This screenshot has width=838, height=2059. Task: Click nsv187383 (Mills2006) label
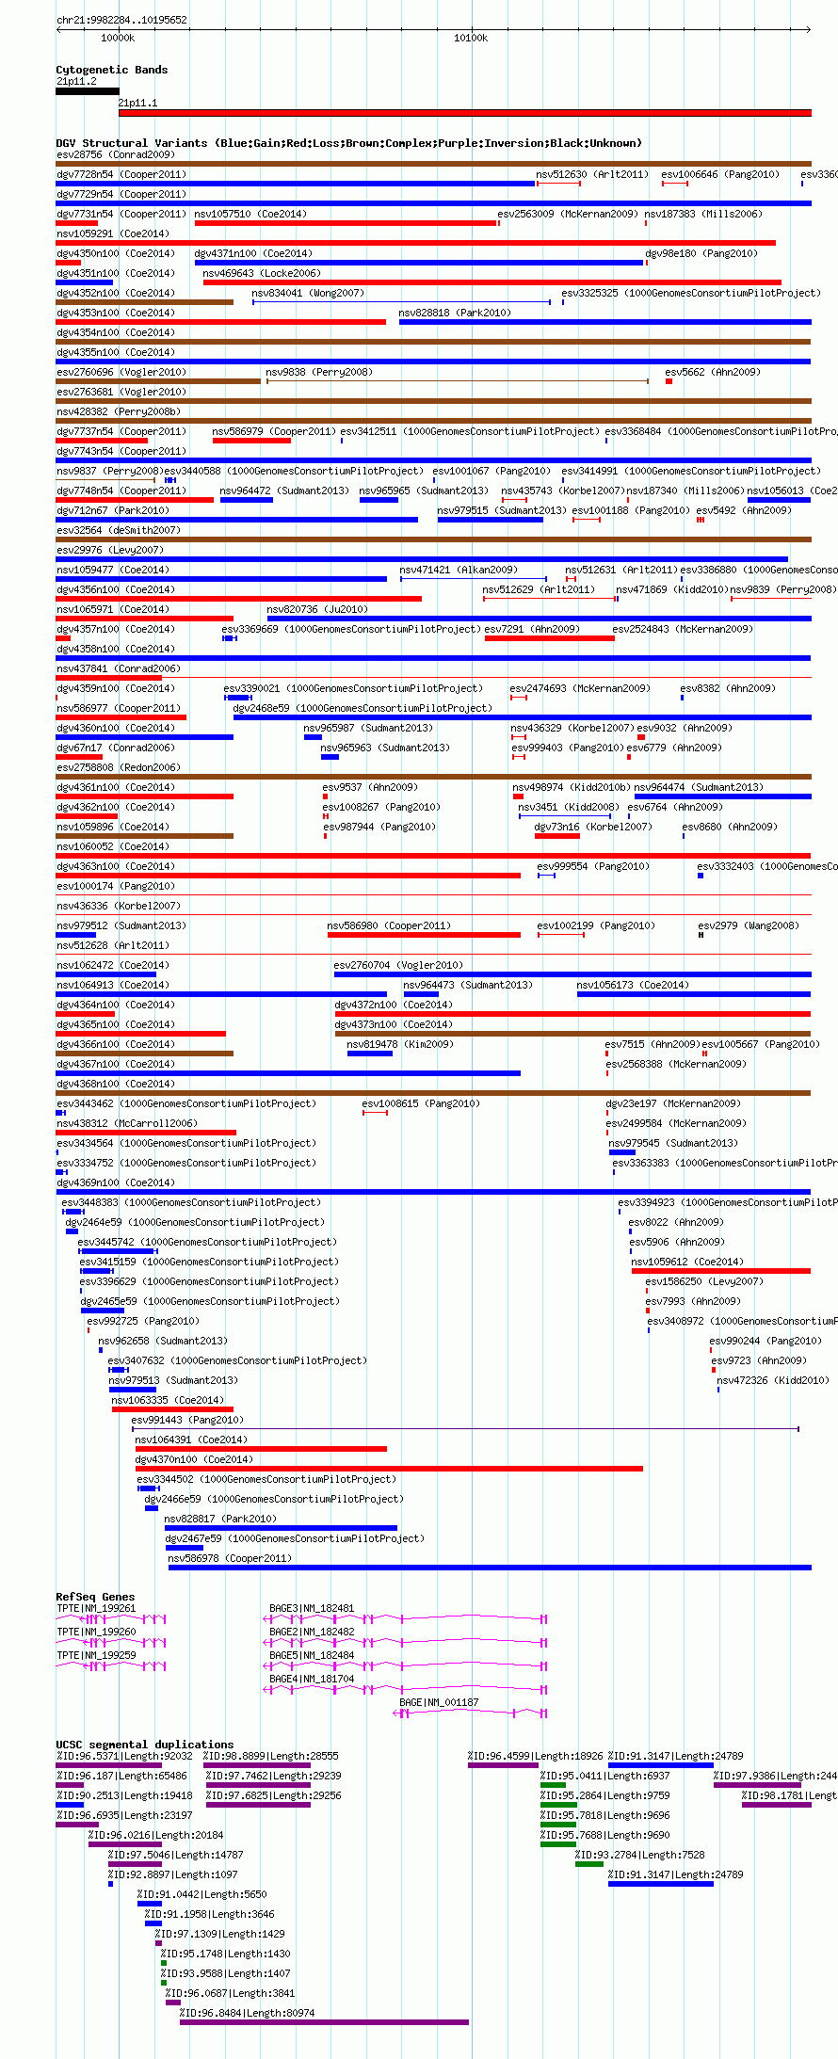pyautogui.click(x=703, y=214)
